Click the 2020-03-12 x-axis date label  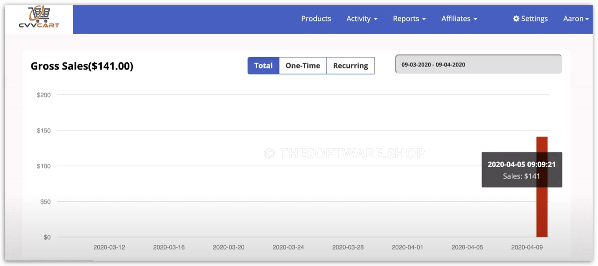(109, 247)
